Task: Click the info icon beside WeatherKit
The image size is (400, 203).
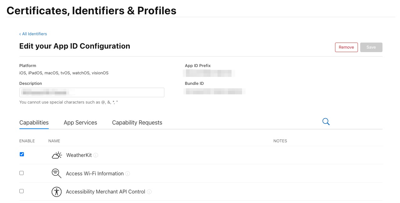Action: pyautogui.click(x=96, y=155)
